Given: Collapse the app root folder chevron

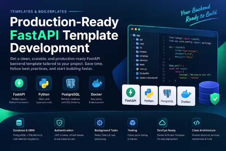Looking at the screenshot, I should [131, 35].
